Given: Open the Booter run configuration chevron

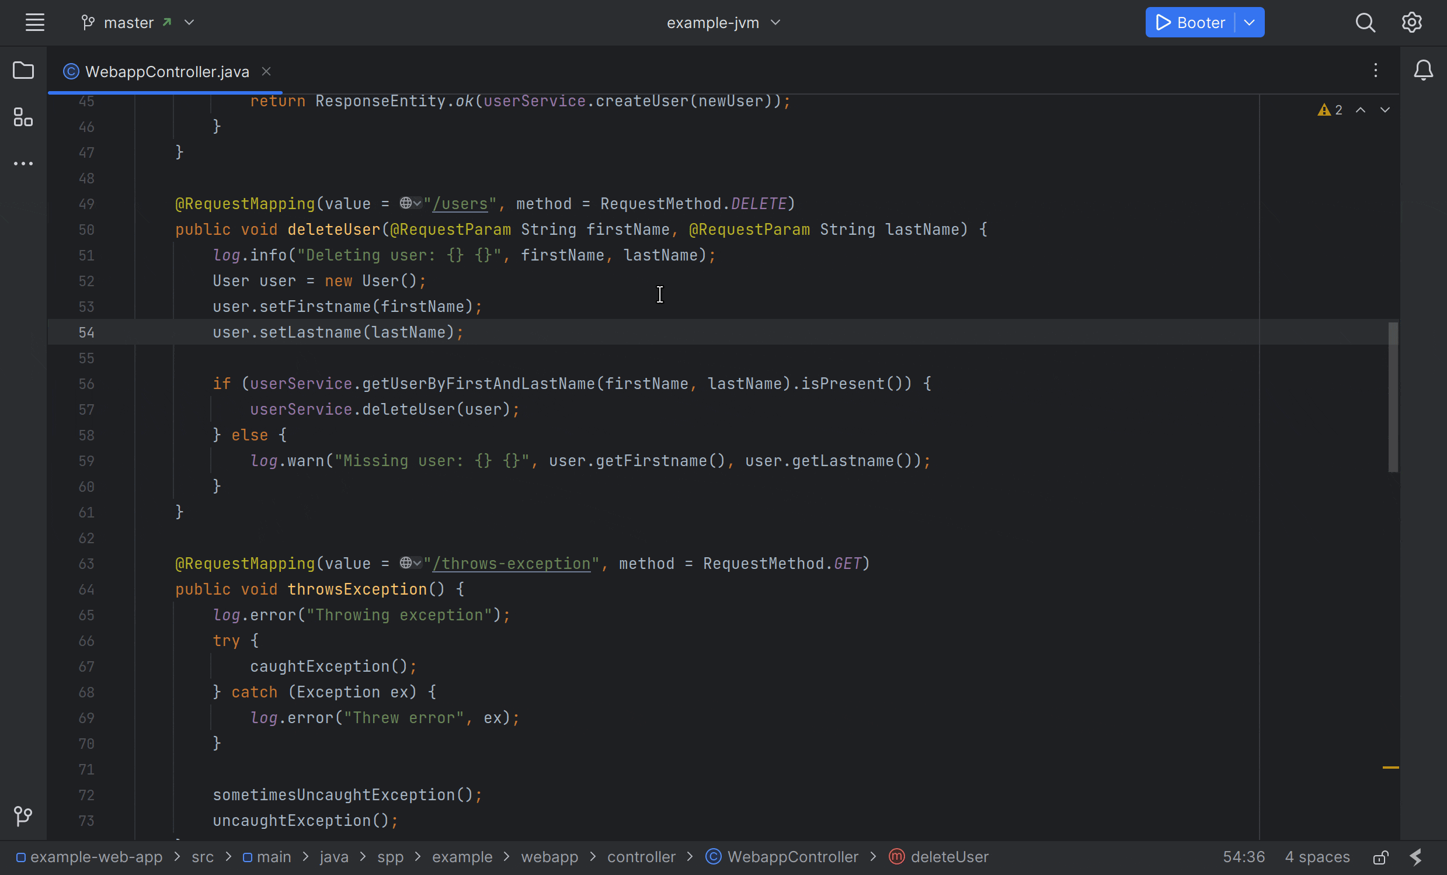Looking at the screenshot, I should (x=1249, y=22).
